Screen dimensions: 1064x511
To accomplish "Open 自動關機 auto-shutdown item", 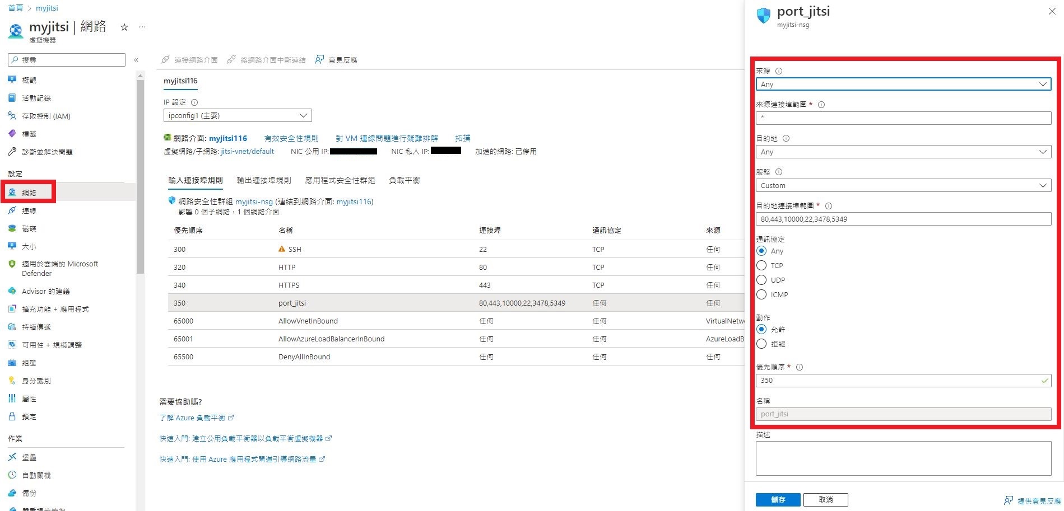I will (x=36, y=475).
